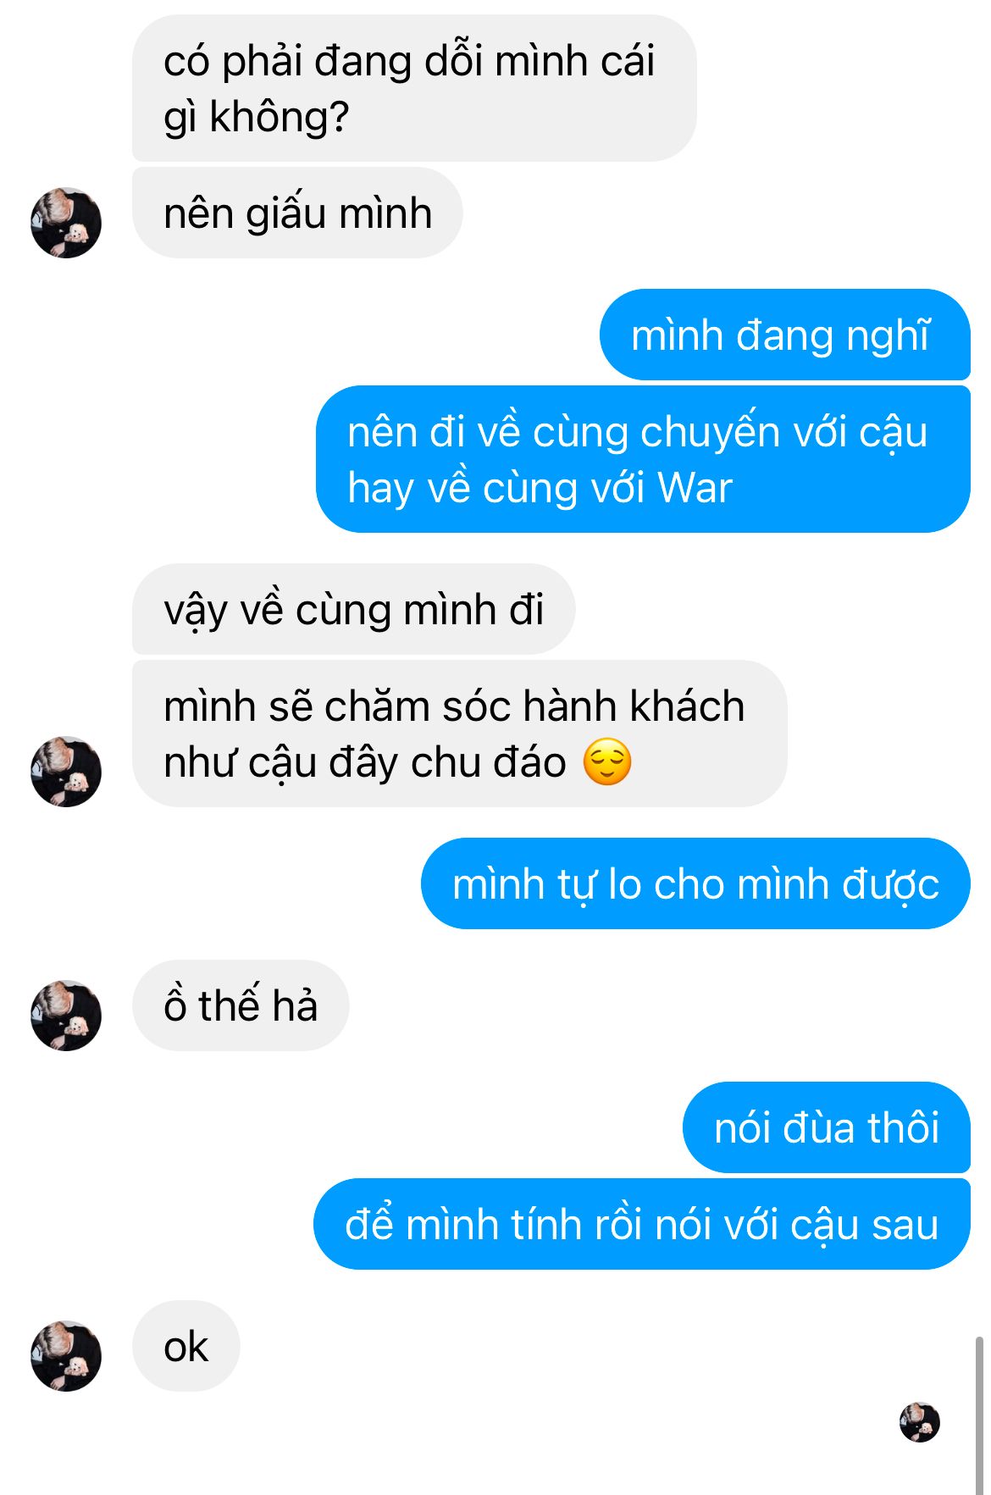This screenshot has width=991, height=1495.
Task: Tap the avatar beside "nên giấu mình"
Action: tap(66, 223)
